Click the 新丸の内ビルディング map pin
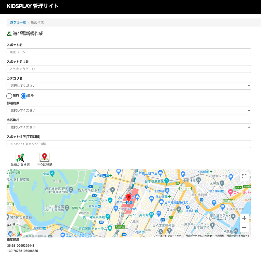Viewport: 261px width, 253px height. [x=112, y=190]
